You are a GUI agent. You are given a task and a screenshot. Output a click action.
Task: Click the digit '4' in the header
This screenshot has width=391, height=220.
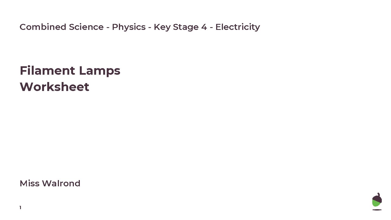204,27
